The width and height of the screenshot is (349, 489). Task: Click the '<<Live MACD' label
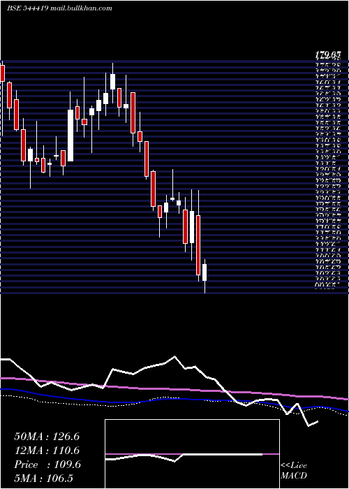click(294, 471)
